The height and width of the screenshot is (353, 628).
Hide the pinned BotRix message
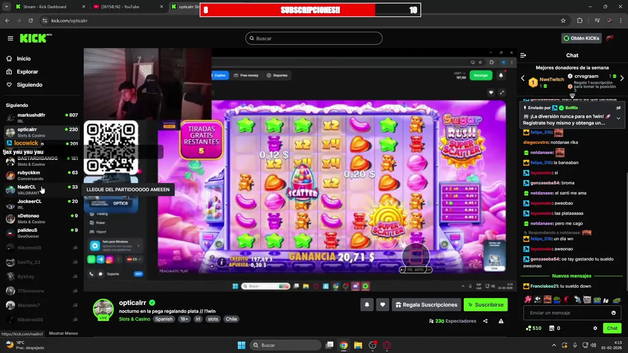[618, 108]
